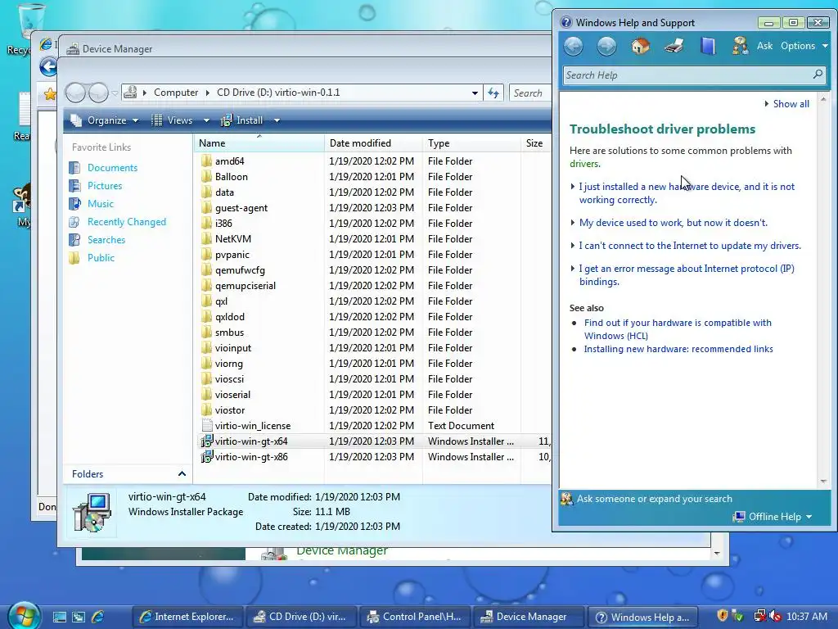Viewport: 838px width, 629px height.
Task: Switch to Internet Explorer taskbar button
Action: 187,617
